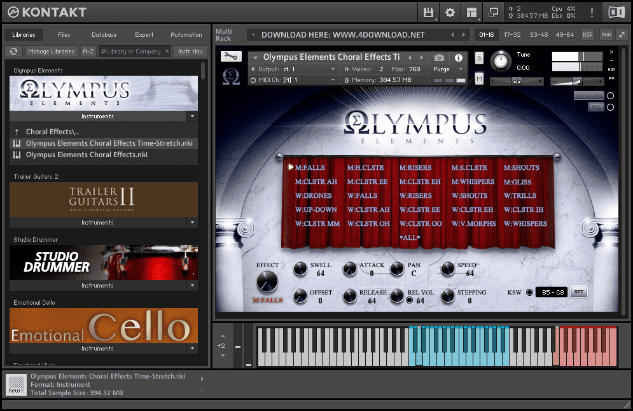633x411 pixels.
Task: Click the Studio Drummer library banner
Action: pyautogui.click(x=104, y=262)
